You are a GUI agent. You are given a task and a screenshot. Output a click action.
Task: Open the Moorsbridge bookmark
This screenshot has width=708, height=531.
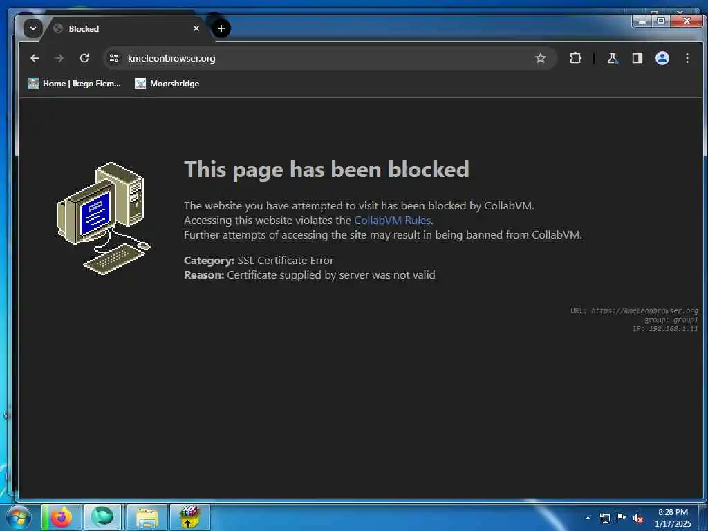pyautogui.click(x=167, y=84)
